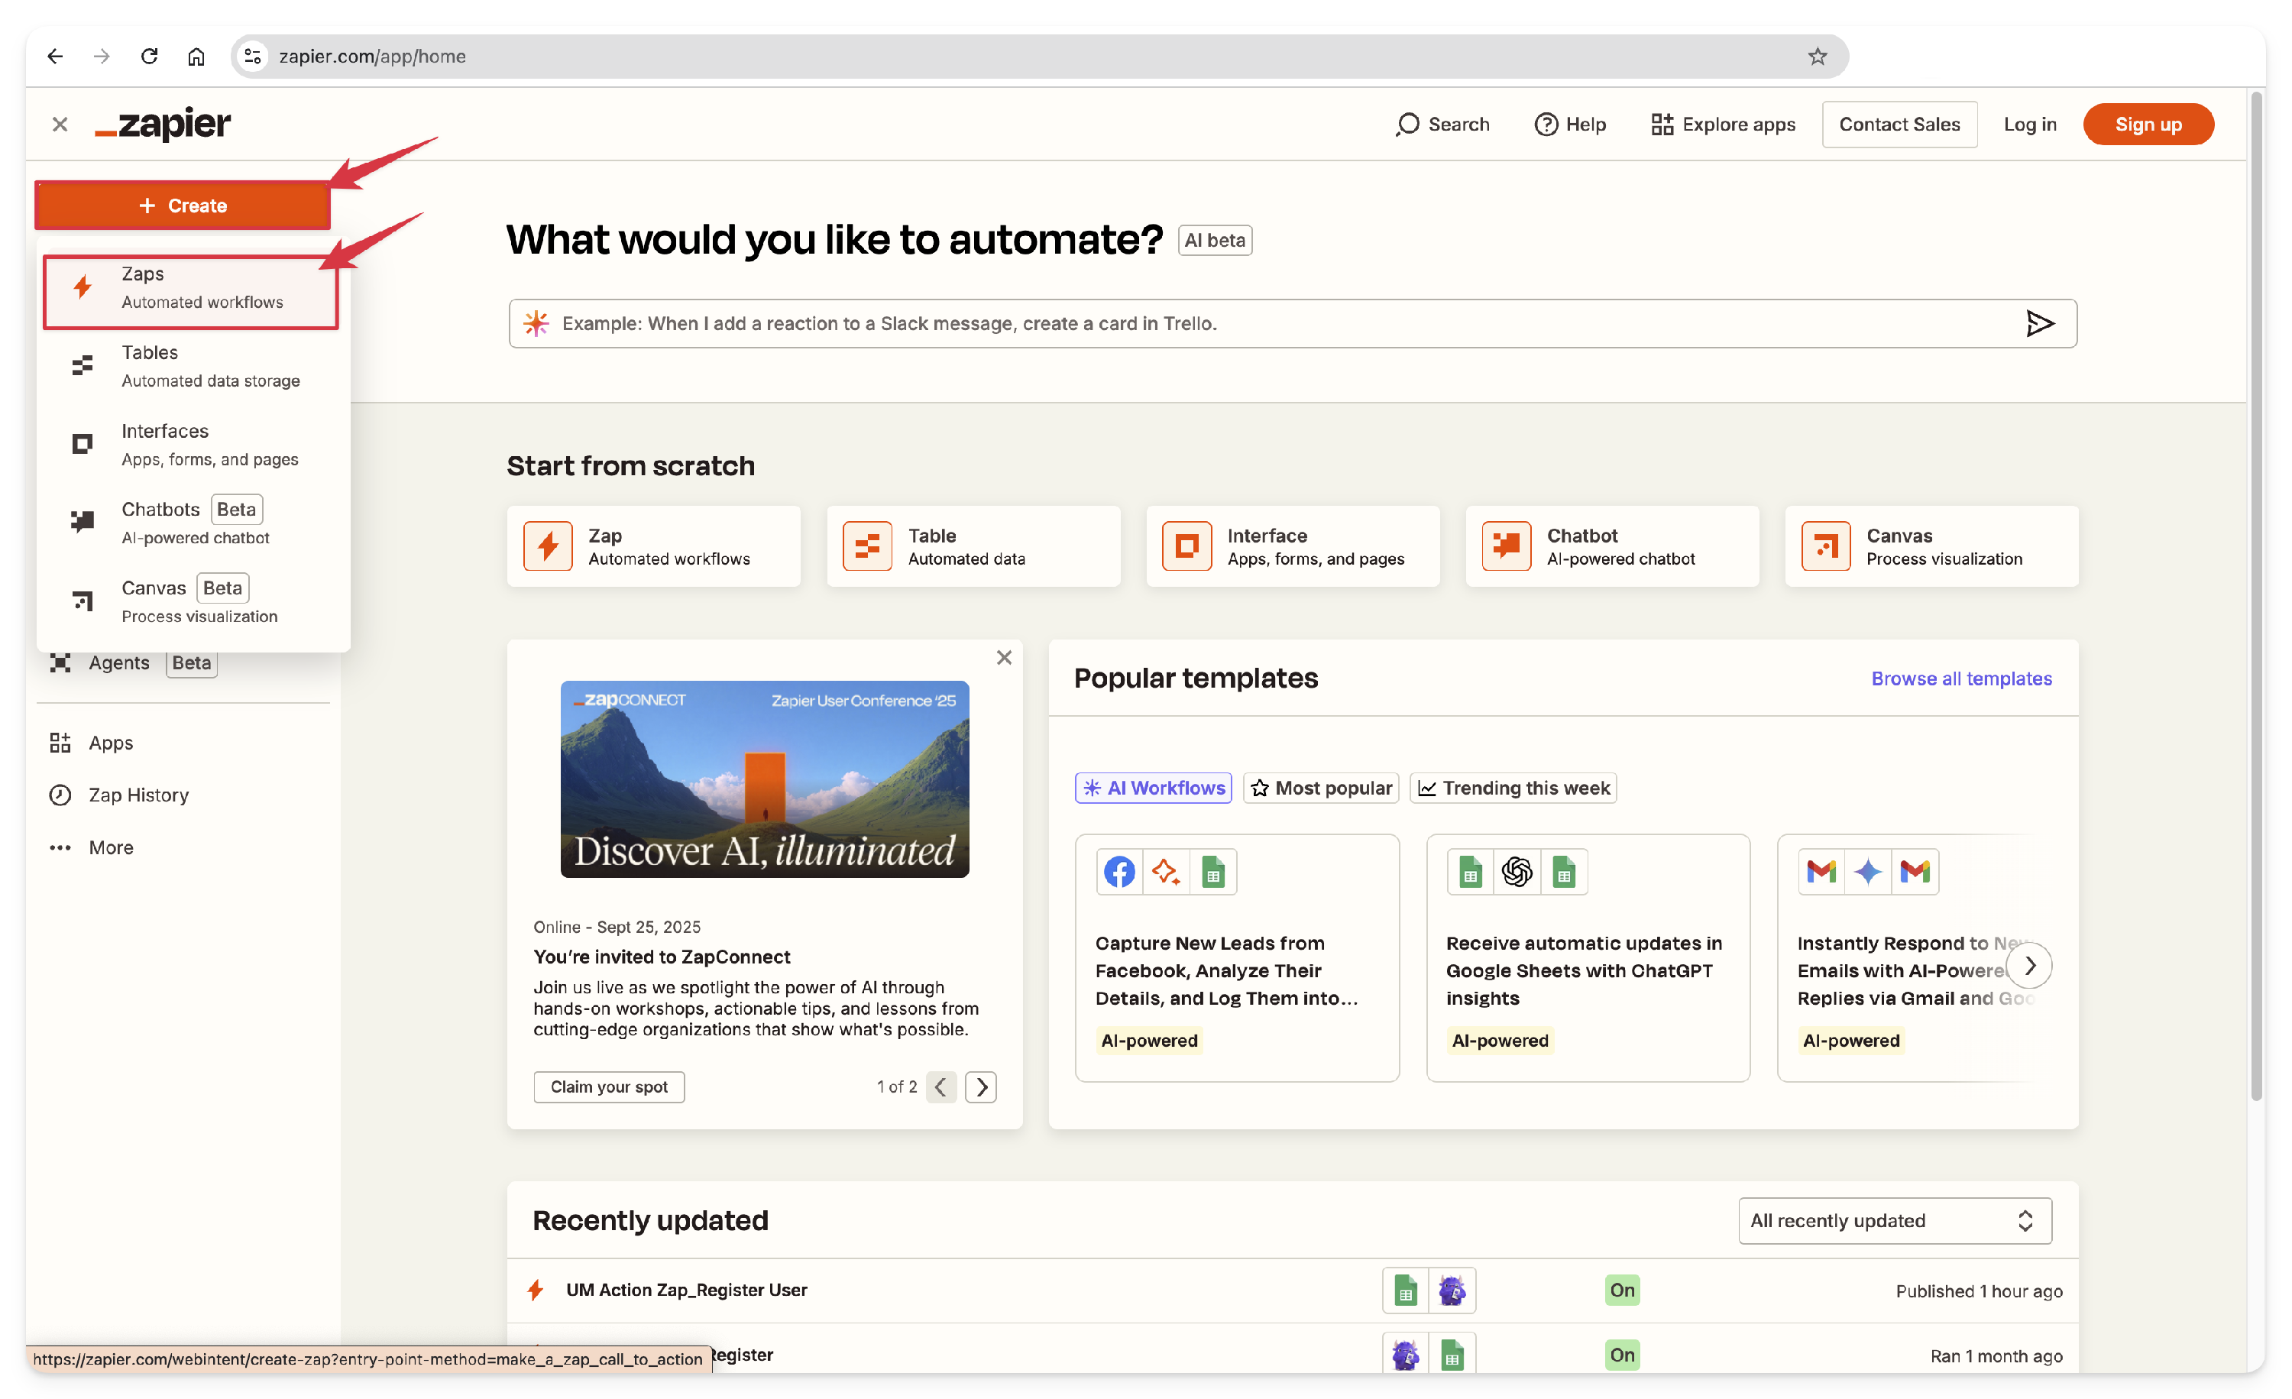The width and height of the screenshot is (2292, 1399).
Task: Select the Most popular template tab
Action: click(x=1321, y=788)
